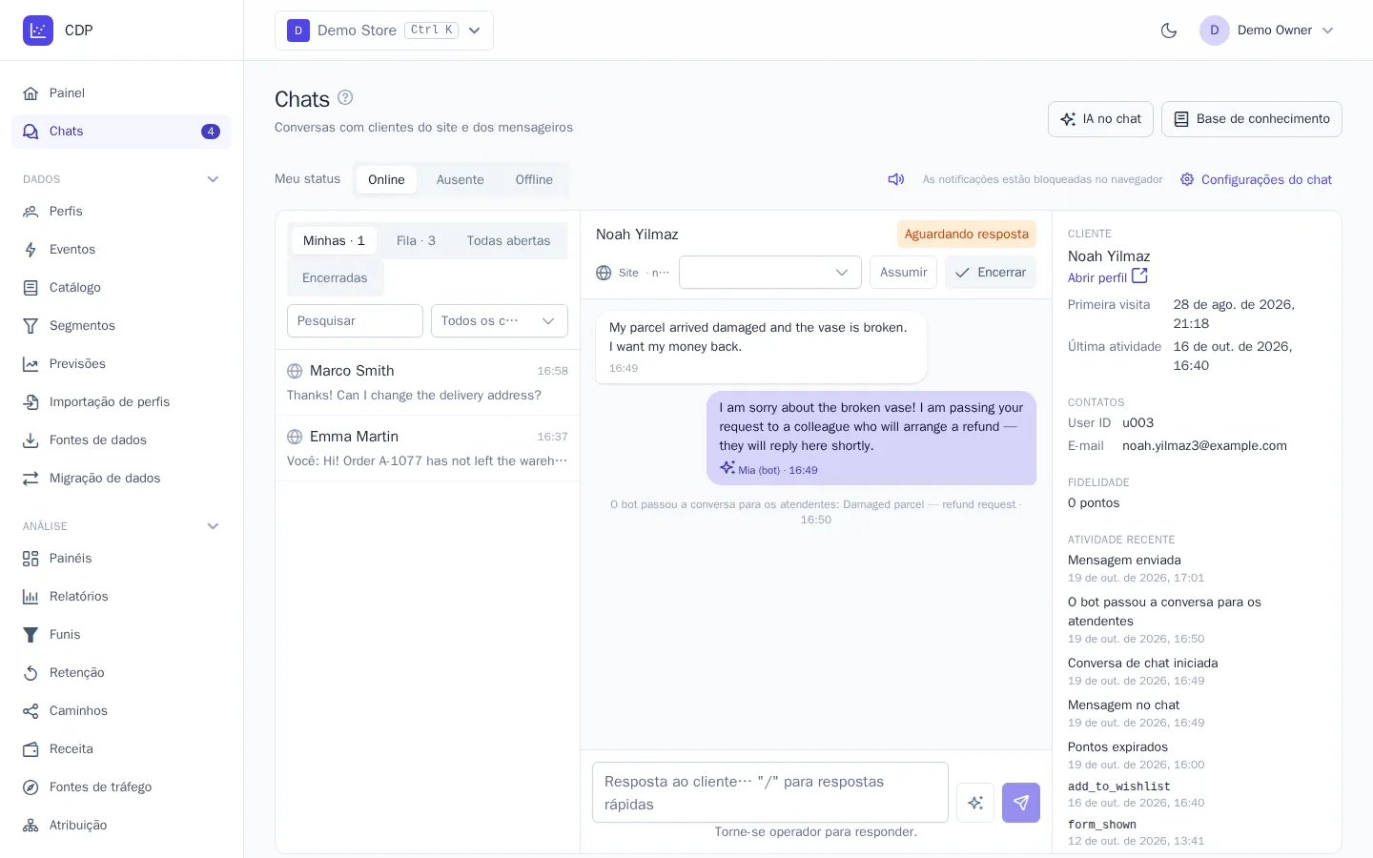Screen dimensions: 1373x858
Task: Click the Assumir button
Action: pos(903,273)
